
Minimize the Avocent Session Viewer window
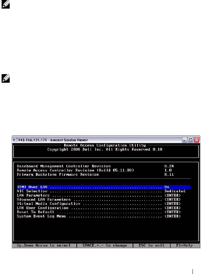click(x=185, y=140)
